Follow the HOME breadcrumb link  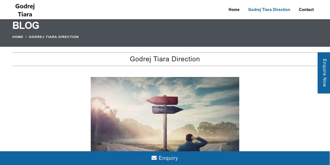tap(18, 37)
